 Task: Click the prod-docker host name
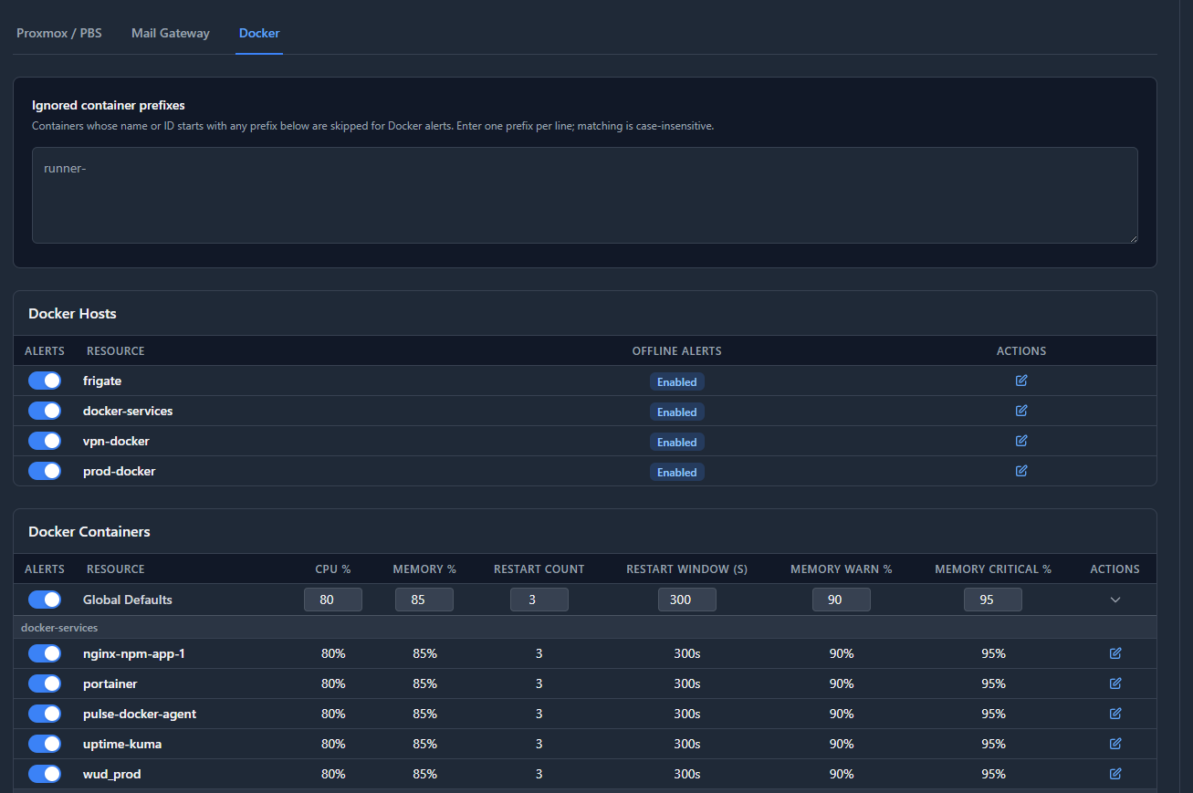point(120,471)
